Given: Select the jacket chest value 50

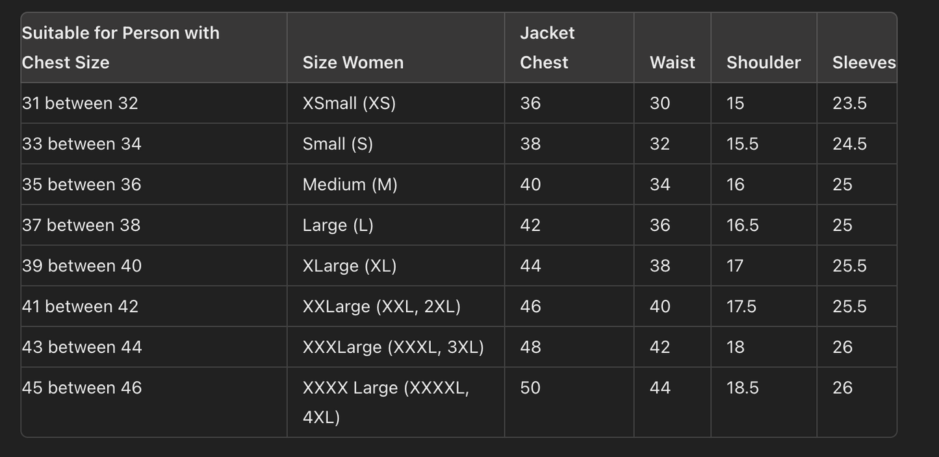Looking at the screenshot, I should coord(530,388).
